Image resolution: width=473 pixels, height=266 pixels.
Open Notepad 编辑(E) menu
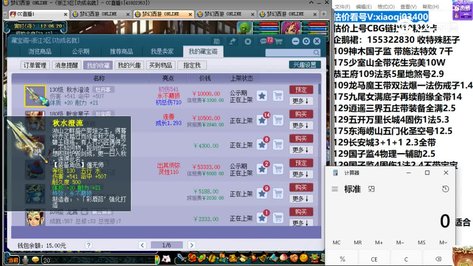(x=364, y=7)
